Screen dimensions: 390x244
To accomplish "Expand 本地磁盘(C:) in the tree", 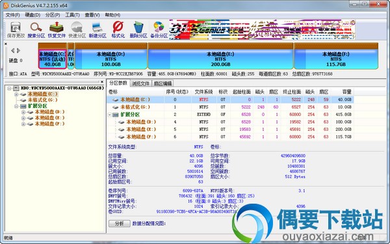I will tap(16, 94).
